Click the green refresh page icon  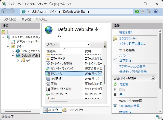pos(137,11)
